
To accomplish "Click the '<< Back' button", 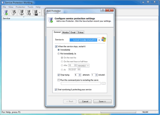I will 70,101.
